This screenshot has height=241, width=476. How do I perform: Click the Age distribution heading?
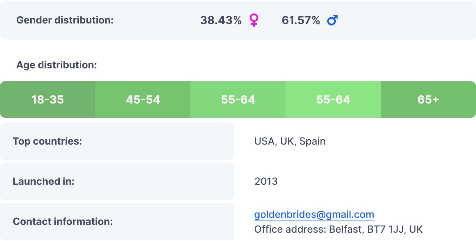coord(57,65)
